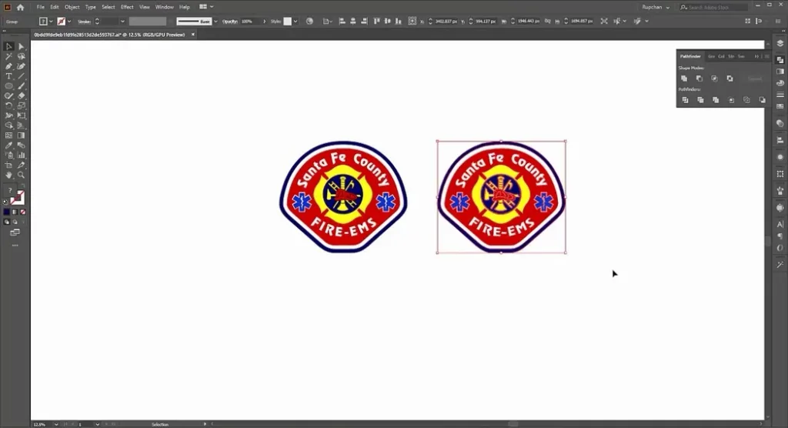Expand the Opacity slider arrow
This screenshot has width=788, height=428.
pos(265,21)
